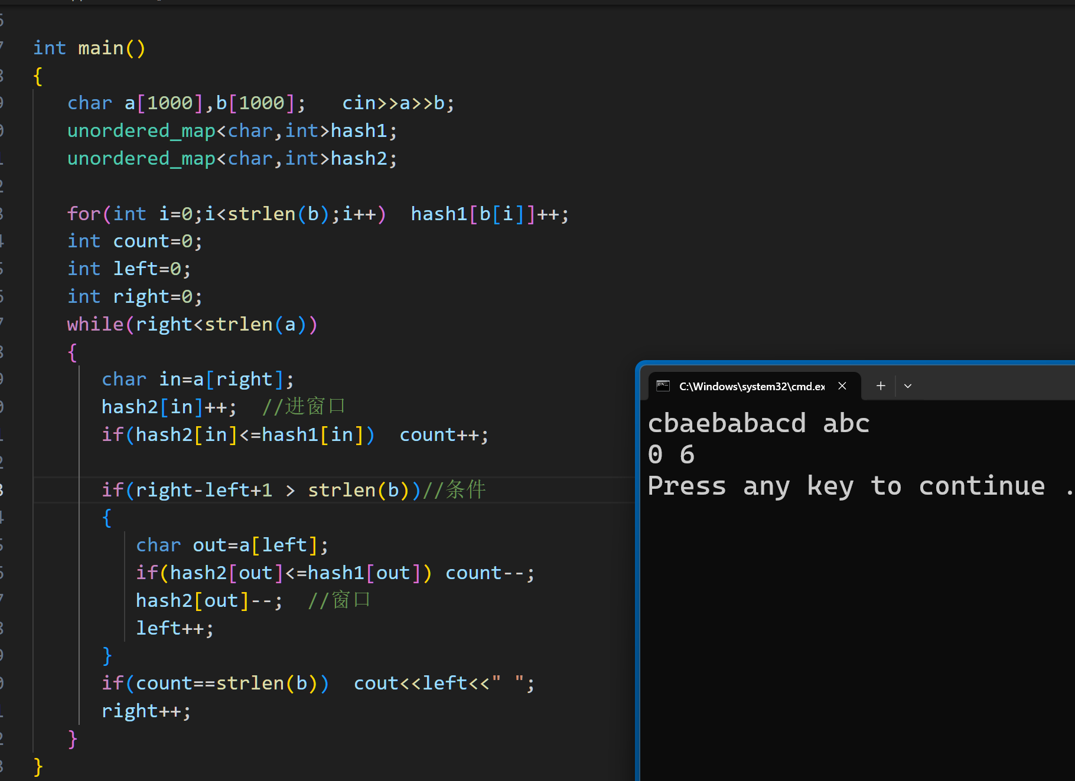Click the terminal output '0 6'

(671, 455)
